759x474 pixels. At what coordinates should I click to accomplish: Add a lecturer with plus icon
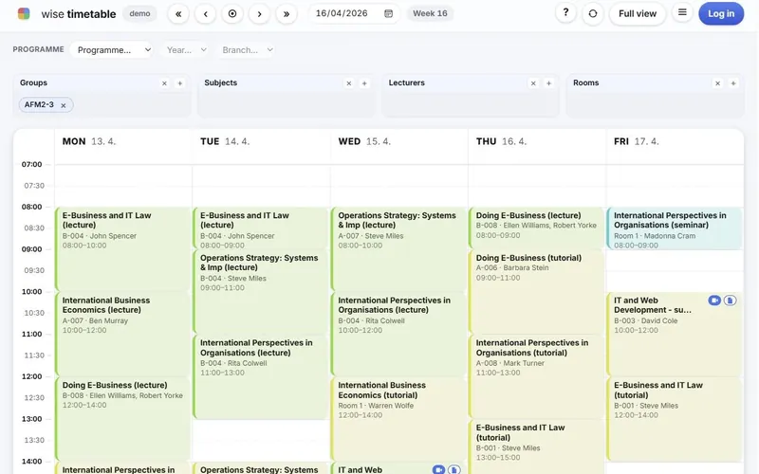pyautogui.click(x=549, y=83)
